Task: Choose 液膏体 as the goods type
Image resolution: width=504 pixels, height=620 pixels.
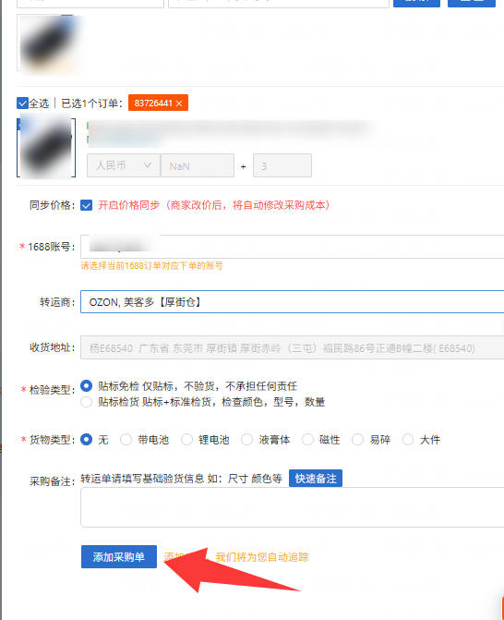Action: pyautogui.click(x=246, y=439)
